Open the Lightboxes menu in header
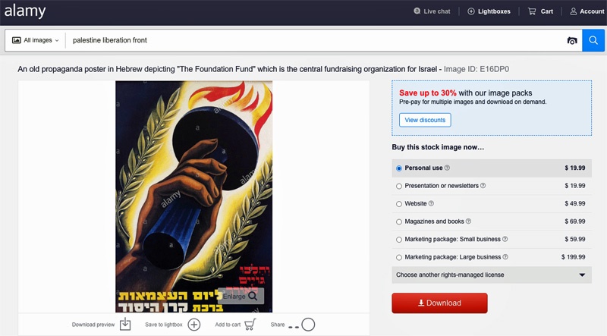Image resolution: width=607 pixels, height=336 pixels. tap(489, 11)
